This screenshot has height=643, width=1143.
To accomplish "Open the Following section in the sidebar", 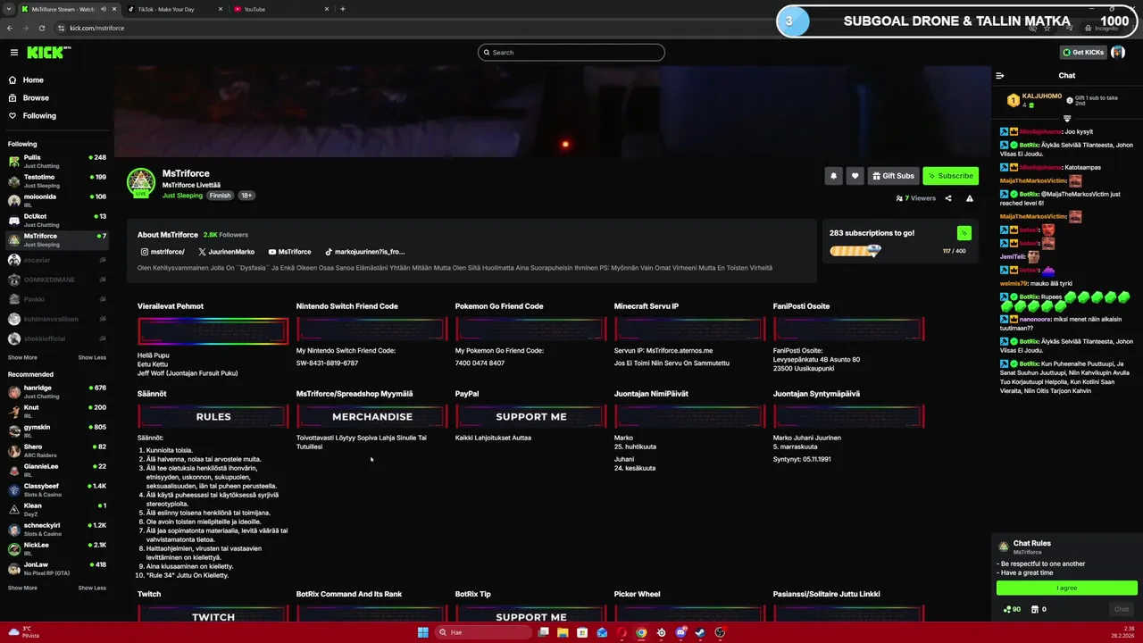I will (x=38, y=116).
